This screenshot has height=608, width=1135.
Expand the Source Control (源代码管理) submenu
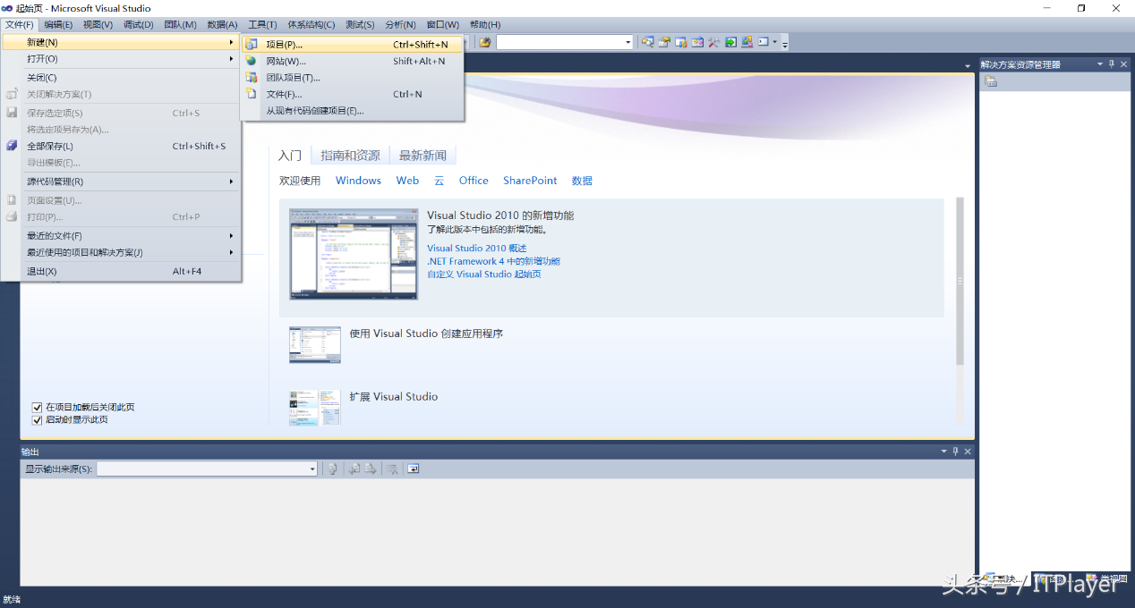pos(122,182)
